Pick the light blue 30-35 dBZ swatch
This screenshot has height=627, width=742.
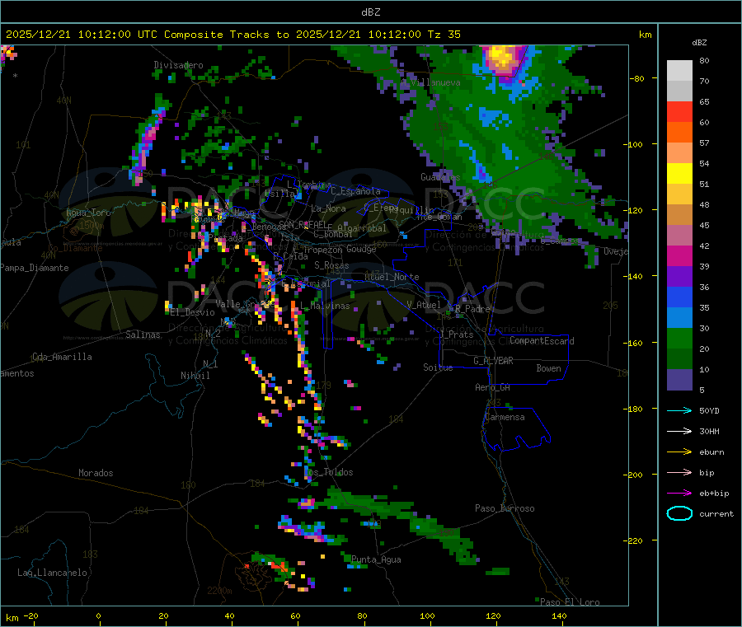click(x=679, y=318)
